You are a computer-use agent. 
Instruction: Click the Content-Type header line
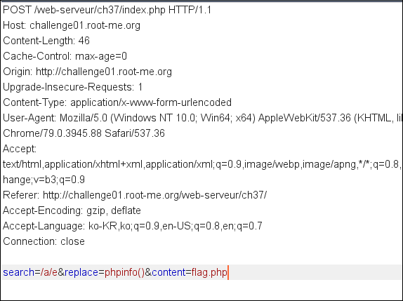(x=117, y=102)
